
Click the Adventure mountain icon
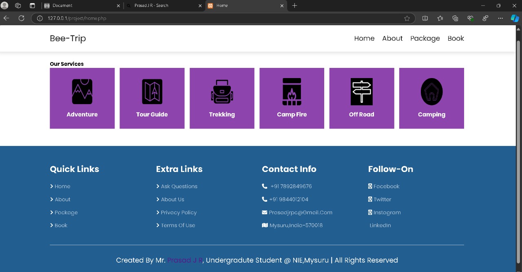coord(82,91)
